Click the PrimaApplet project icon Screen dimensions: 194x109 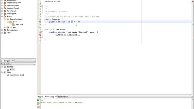(5, 14)
